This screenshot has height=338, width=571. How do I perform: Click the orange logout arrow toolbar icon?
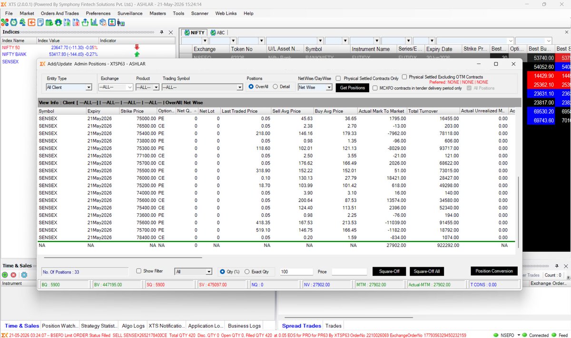31,22
